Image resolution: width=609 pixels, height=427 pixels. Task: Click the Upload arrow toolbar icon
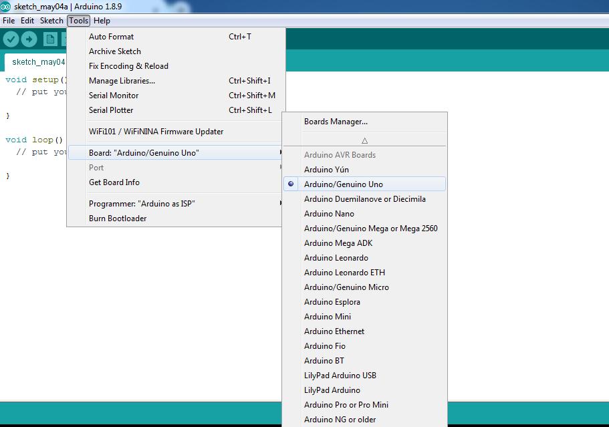(29, 39)
